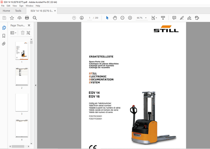This screenshot has height=149, width=210.
Task: Open the fit page options dropdown arrow
Action: point(156,18)
